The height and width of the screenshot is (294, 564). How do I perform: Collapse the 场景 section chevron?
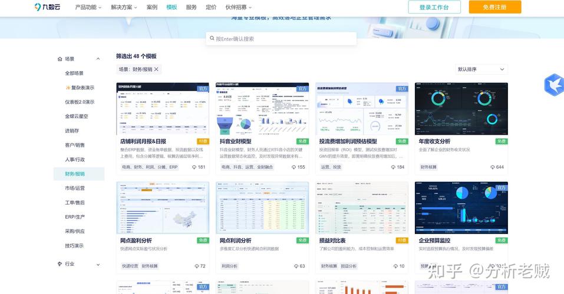point(98,59)
